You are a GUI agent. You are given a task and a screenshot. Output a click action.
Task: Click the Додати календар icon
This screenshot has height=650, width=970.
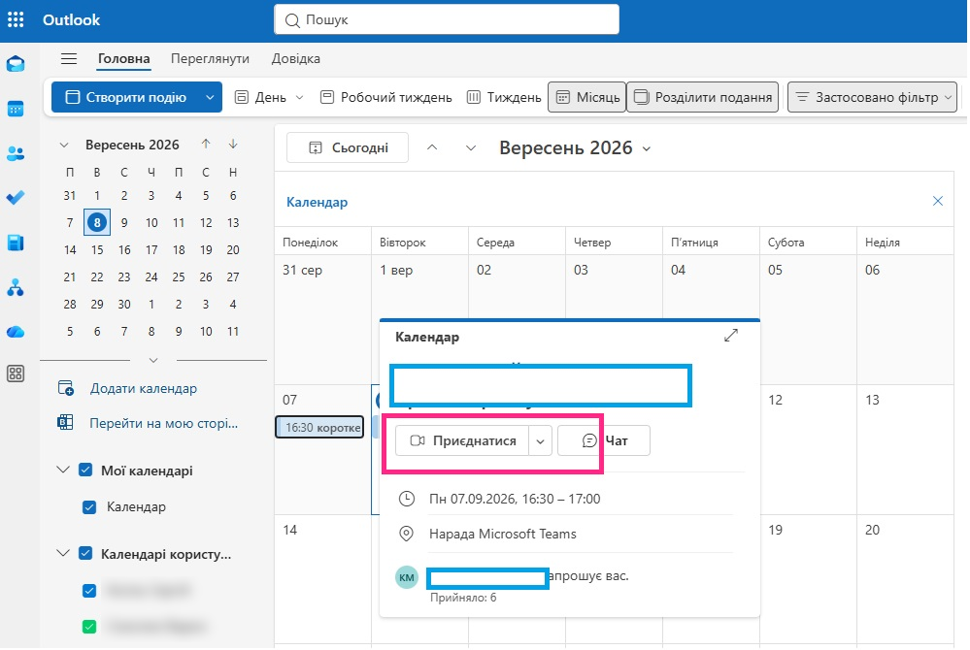66,388
